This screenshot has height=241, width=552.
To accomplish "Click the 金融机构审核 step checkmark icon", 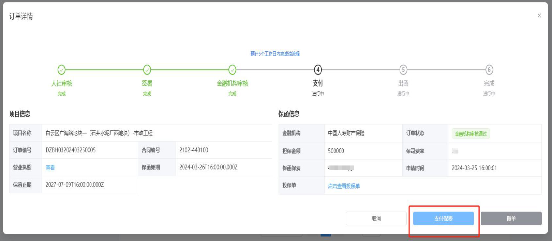I will pos(232,70).
